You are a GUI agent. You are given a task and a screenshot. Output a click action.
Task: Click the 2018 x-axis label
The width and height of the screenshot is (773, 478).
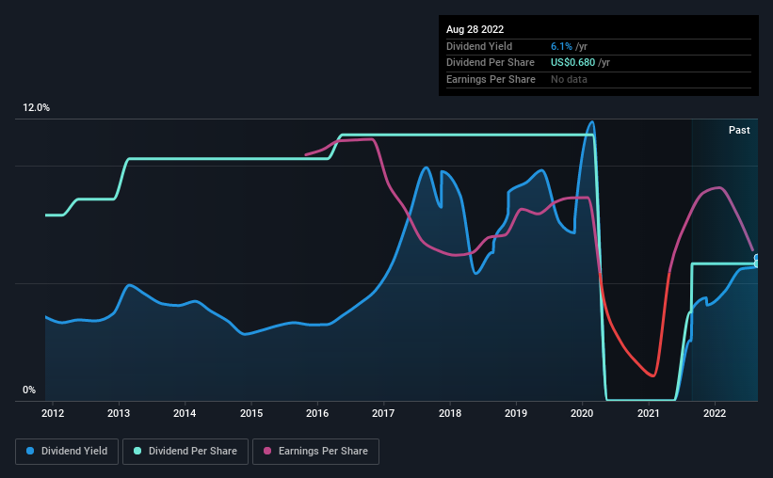450,413
